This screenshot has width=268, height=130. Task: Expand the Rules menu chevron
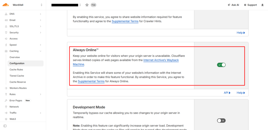pos(41,94)
